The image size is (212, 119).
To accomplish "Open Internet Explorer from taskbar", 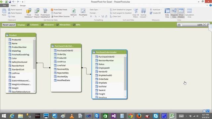I will coord(12,116).
